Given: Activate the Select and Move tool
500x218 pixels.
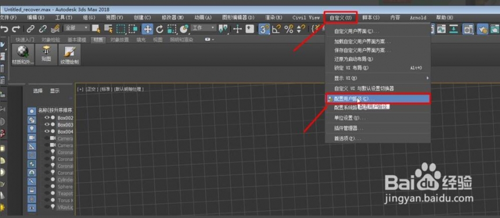Looking at the screenshot, I should [147, 29].
